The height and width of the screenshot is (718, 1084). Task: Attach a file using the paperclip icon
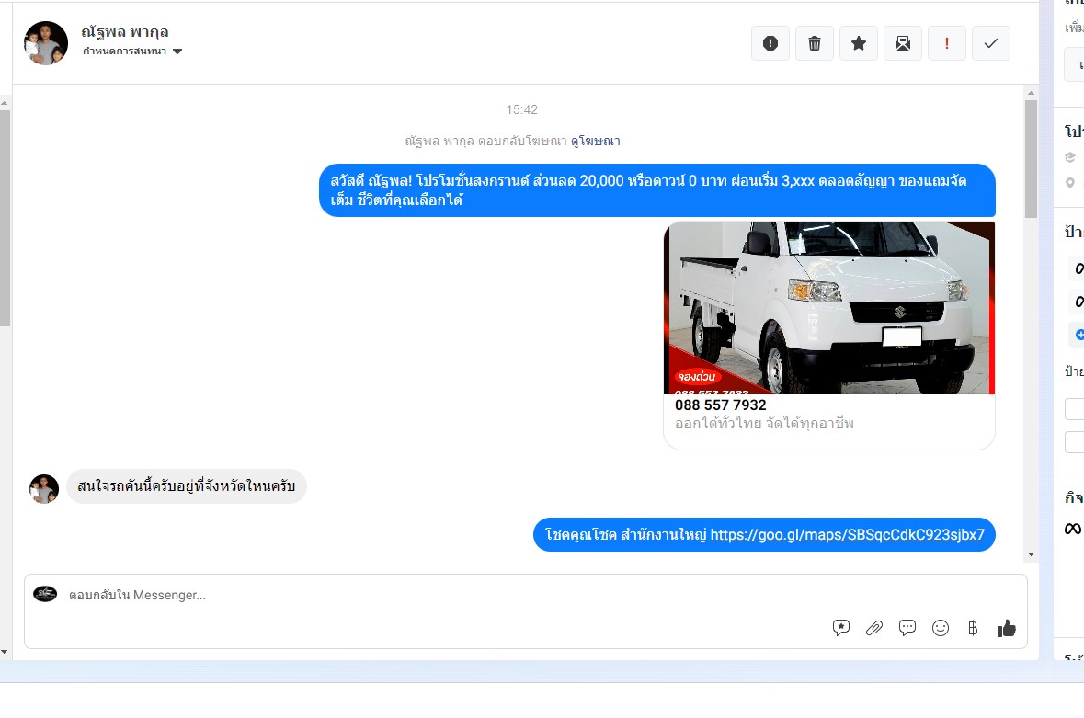pyautogui.click(x=874, y=628)
